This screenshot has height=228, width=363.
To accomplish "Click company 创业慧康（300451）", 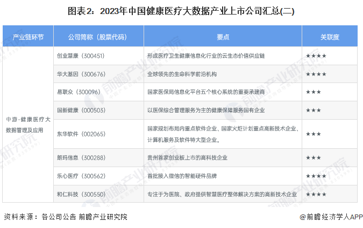I will point(81,56).
